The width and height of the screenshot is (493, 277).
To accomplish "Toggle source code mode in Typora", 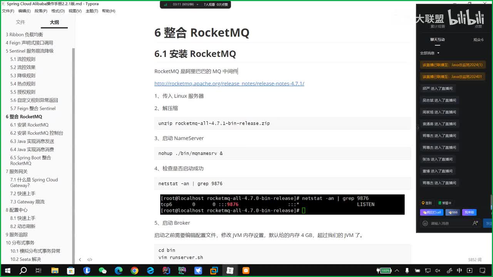I will click(90, 260).
